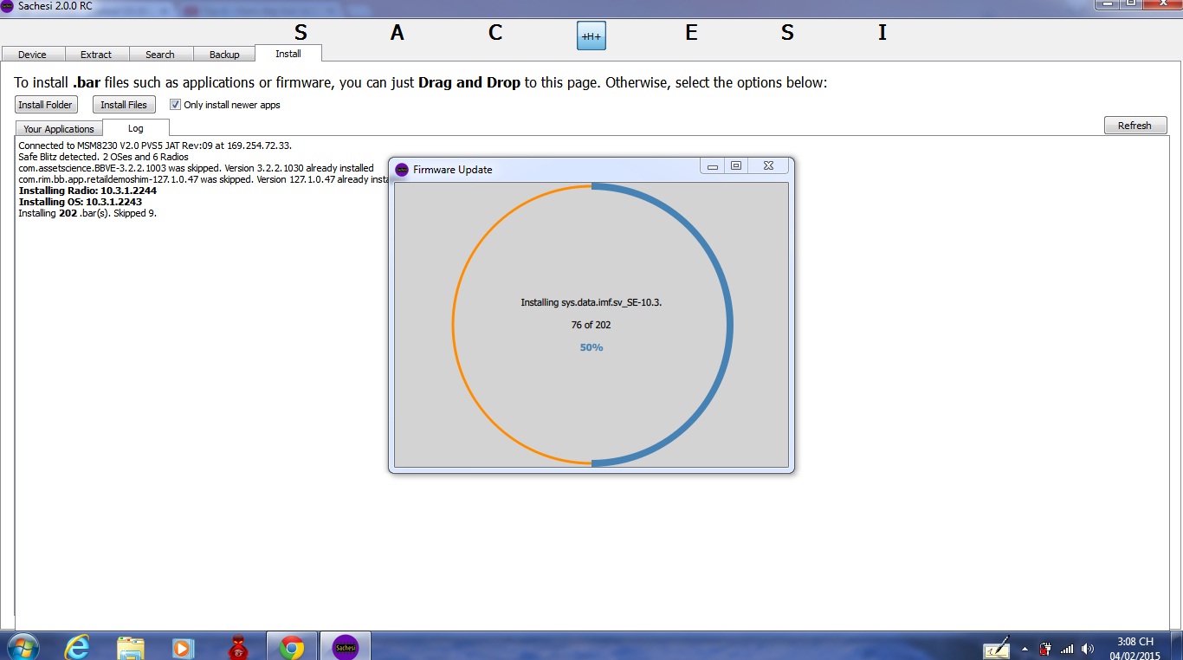Minimize the Firmware Update dialog

pos(713,165)
